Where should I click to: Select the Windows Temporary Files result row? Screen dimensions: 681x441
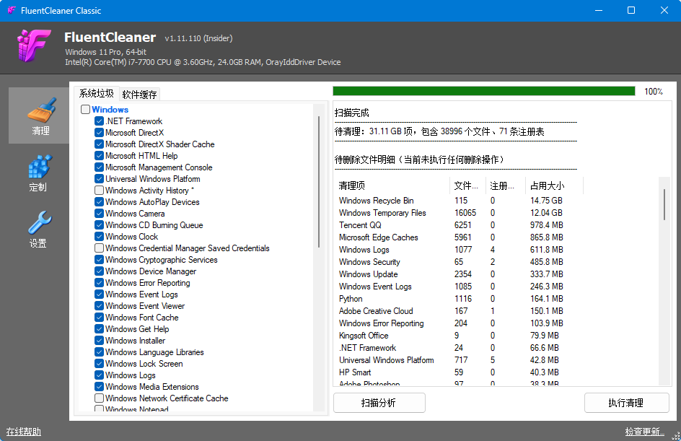click(x=460, y=213)
